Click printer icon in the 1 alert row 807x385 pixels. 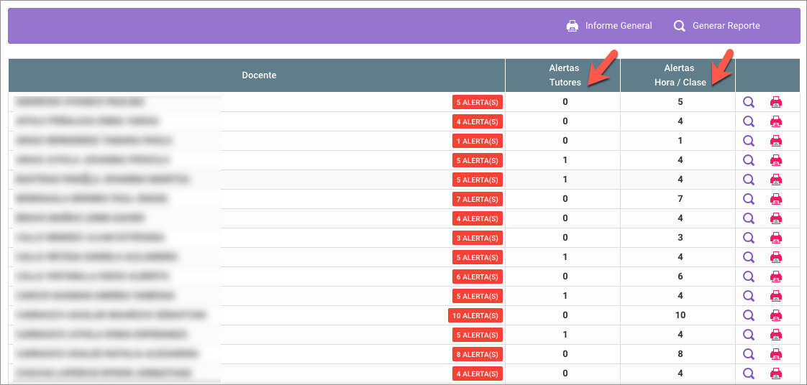click(776, 141)
